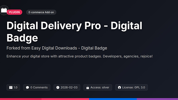
Task: Click the plugin briefcase icon at top left
Action: [x=4, y=10]
